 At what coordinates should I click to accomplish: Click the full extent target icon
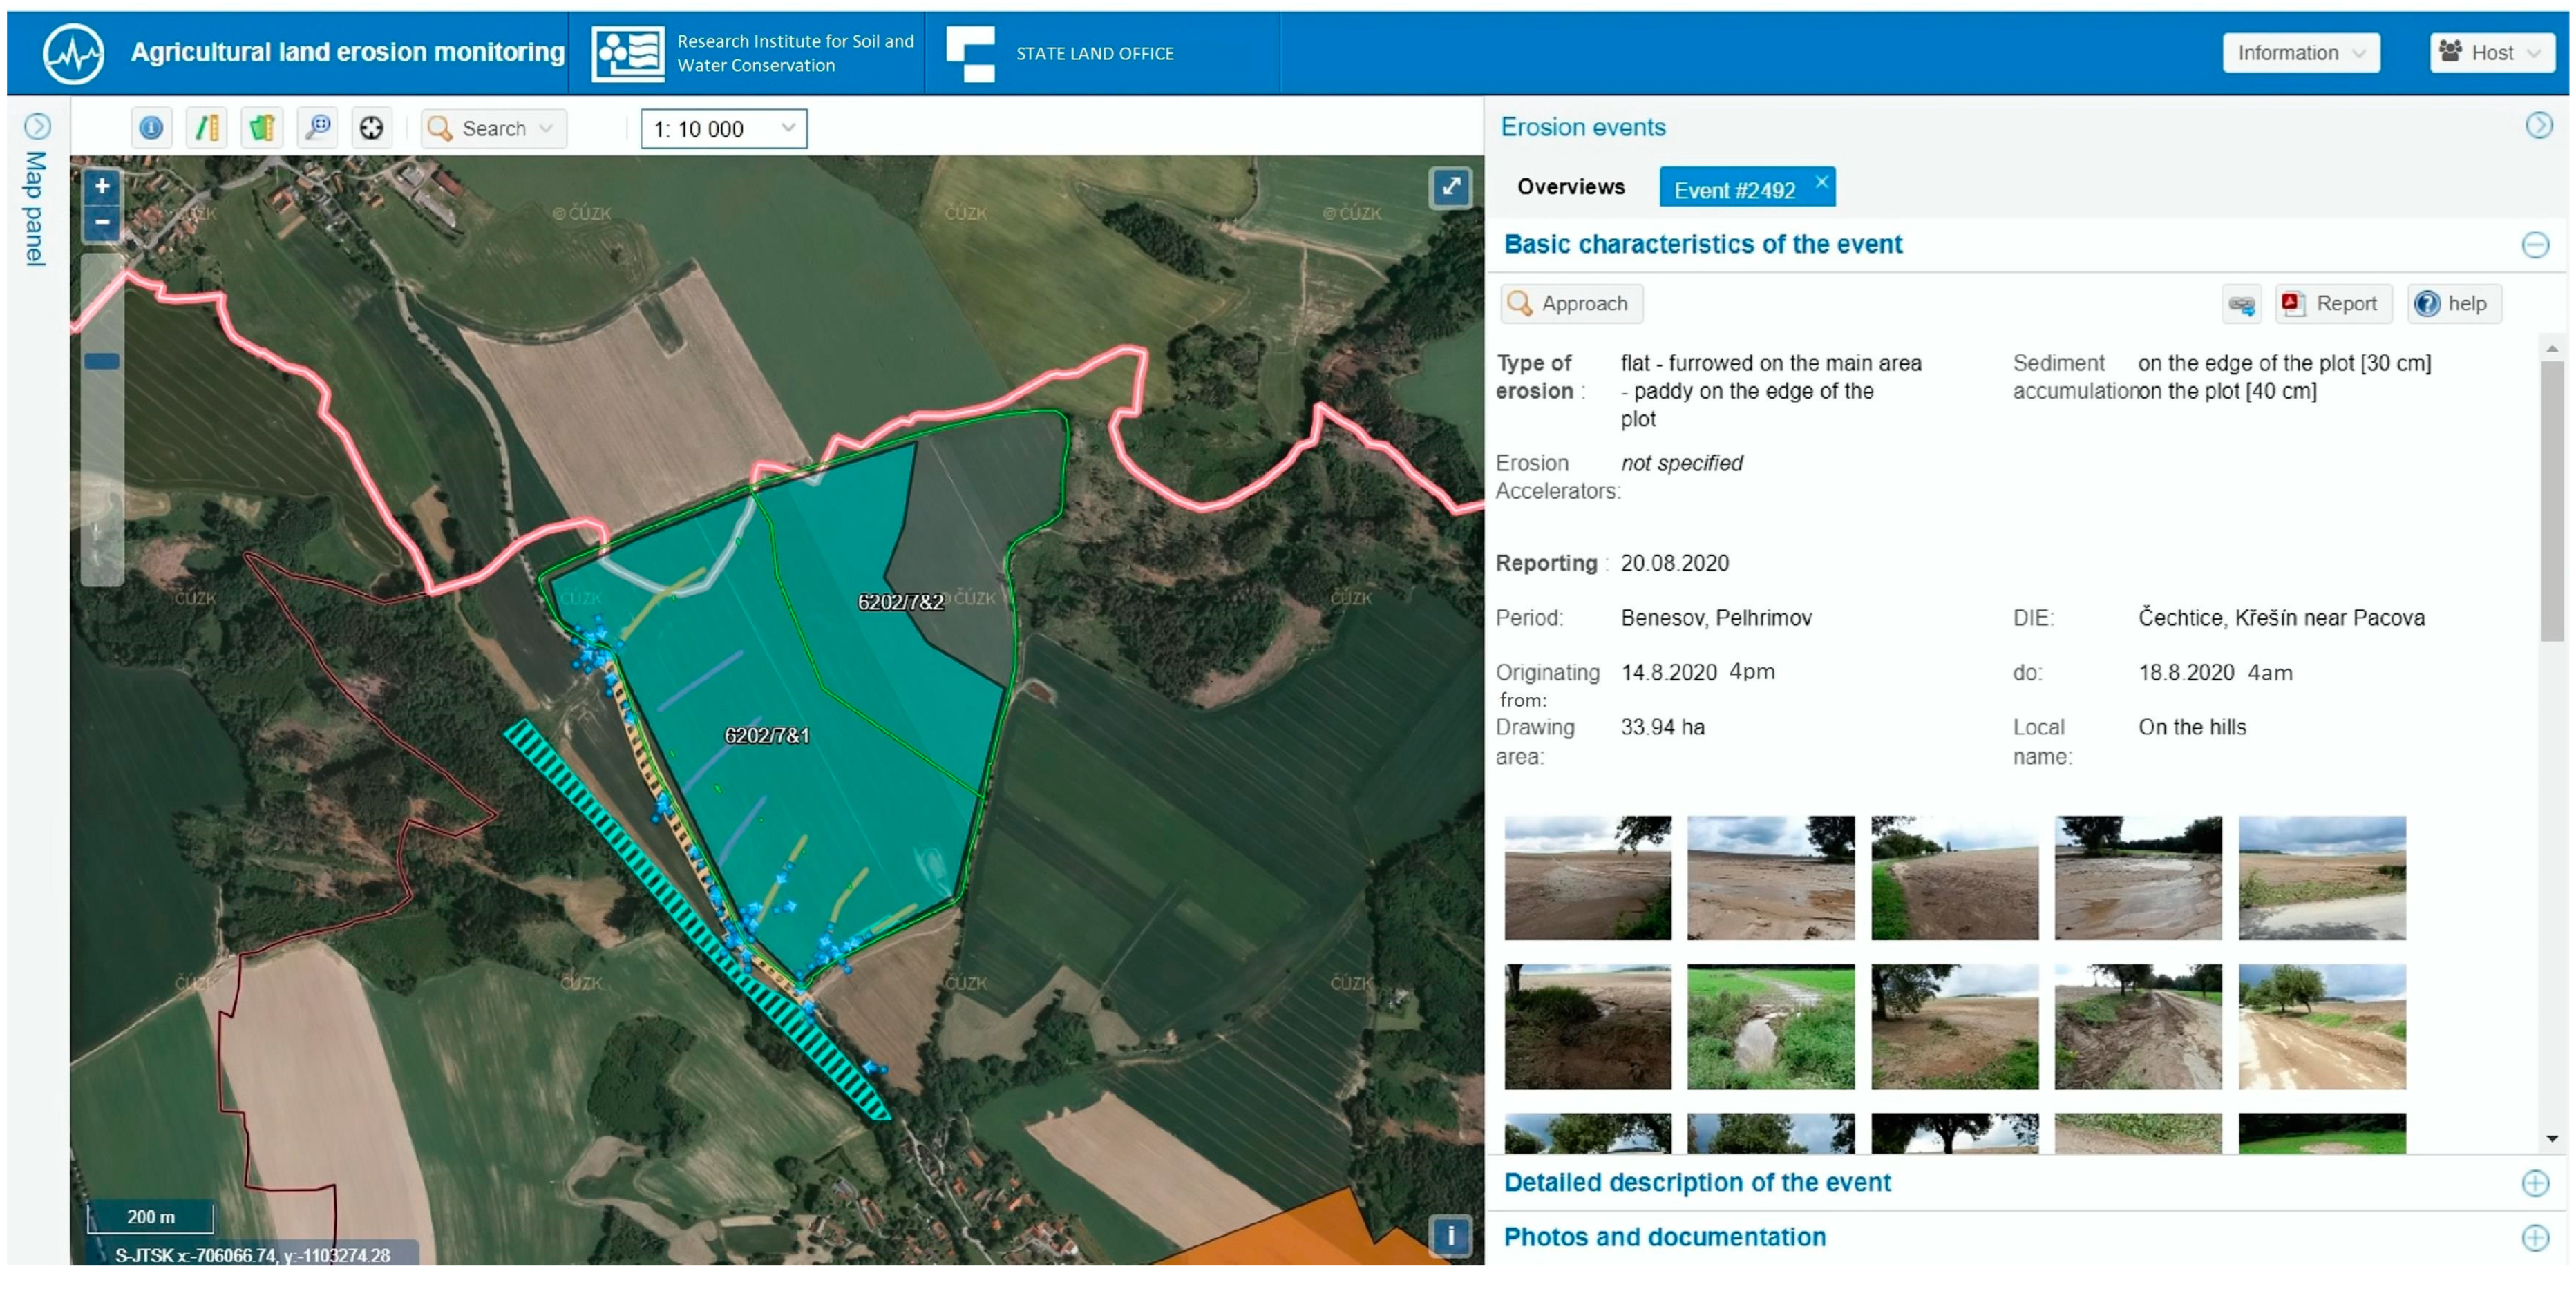click(372, 128)
